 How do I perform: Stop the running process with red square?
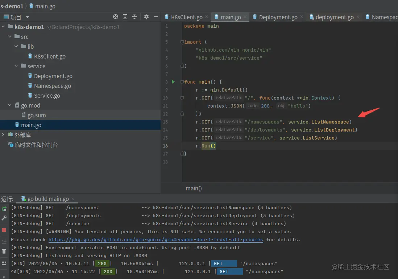pos(4,230)
